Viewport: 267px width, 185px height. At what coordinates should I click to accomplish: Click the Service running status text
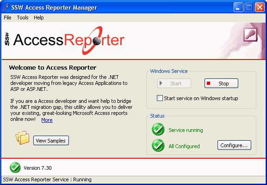tap(186, 130)
